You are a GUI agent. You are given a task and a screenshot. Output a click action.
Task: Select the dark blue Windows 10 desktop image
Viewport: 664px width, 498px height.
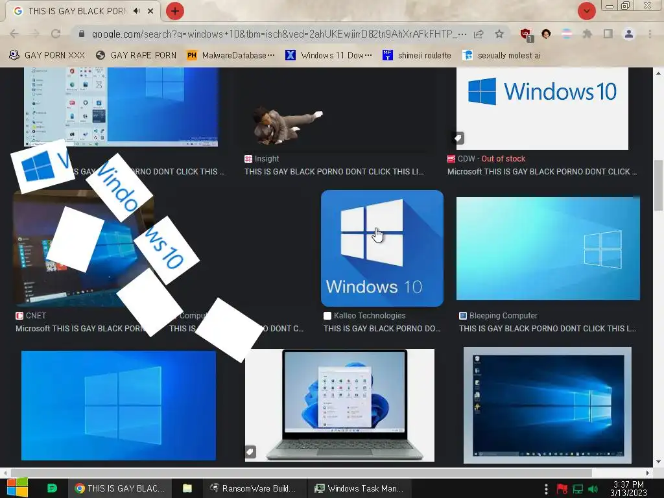click(547, 405)
